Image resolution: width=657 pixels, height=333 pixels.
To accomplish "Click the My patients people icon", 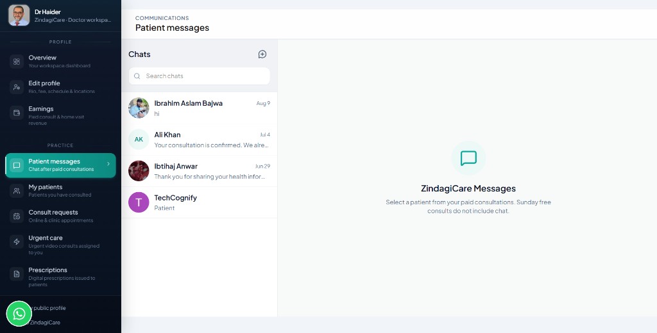I will click(x=17, y=191).
